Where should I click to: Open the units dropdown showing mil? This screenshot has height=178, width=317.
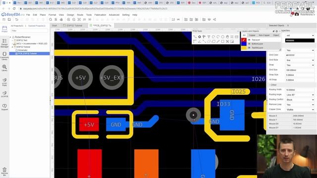300,35
